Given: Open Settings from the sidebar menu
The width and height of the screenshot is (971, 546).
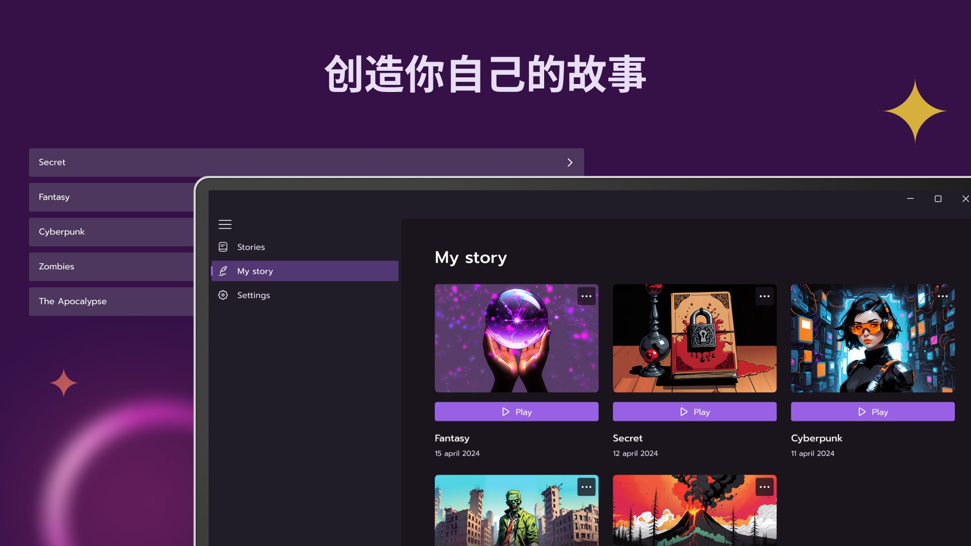Looking at the screenshot, I should (253, 295).
